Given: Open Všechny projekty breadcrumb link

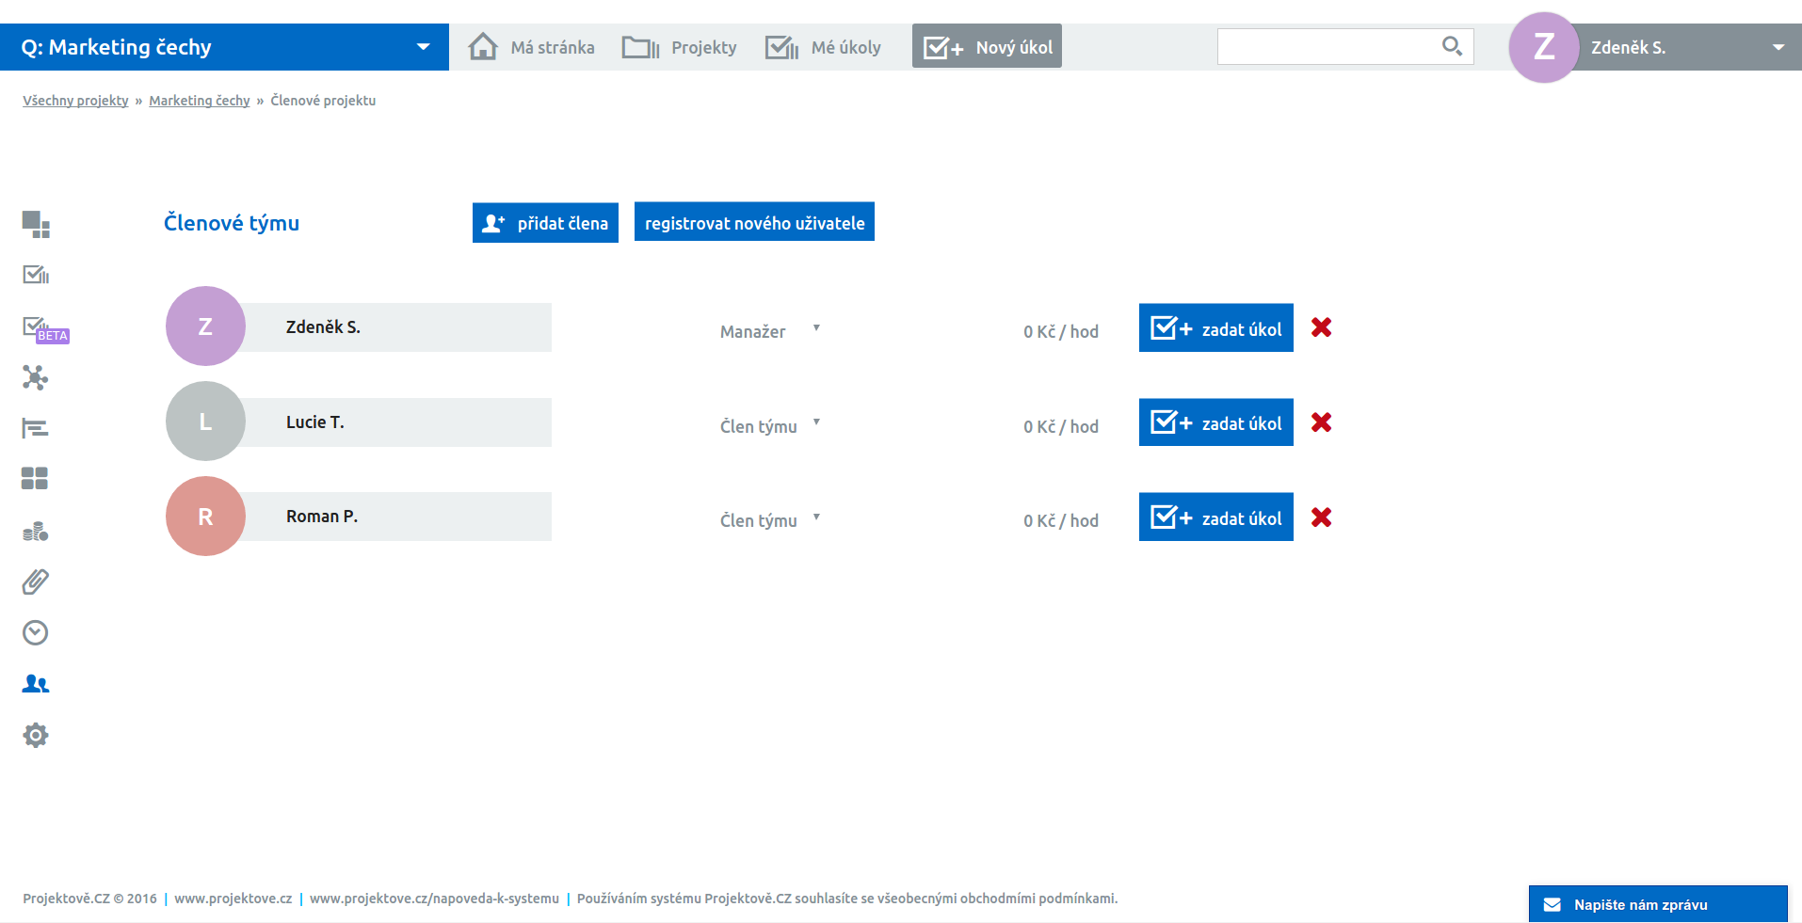Looking at the screenshot, I should click(x=75, y=101).
